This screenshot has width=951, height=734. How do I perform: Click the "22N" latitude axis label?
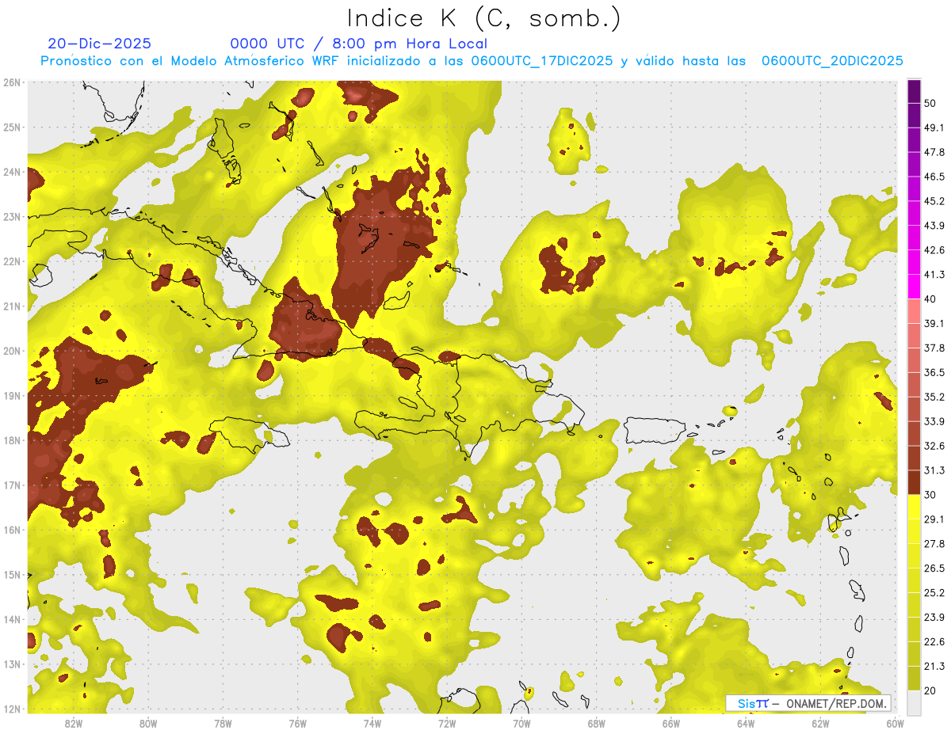click(x=12, y=261)
